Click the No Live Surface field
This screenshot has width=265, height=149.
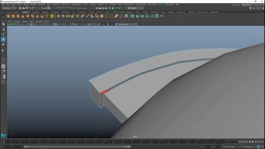82,8
